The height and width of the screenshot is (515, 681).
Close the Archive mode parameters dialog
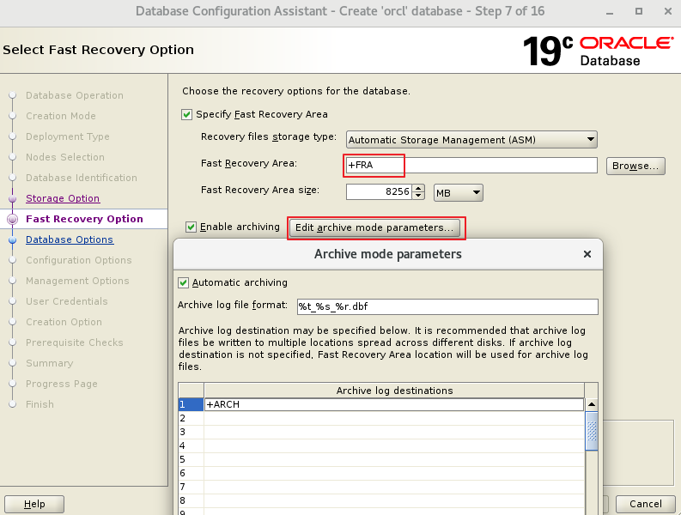tap(587, 255)
